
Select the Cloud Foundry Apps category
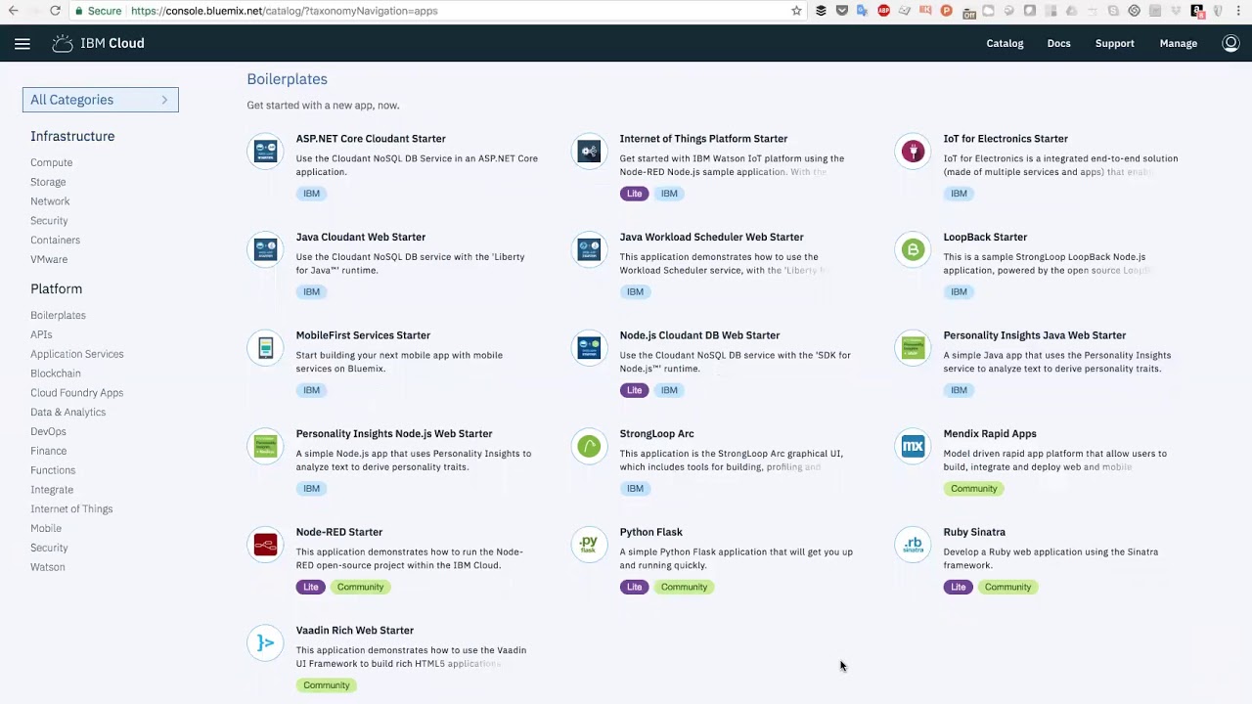coord(76,393)
